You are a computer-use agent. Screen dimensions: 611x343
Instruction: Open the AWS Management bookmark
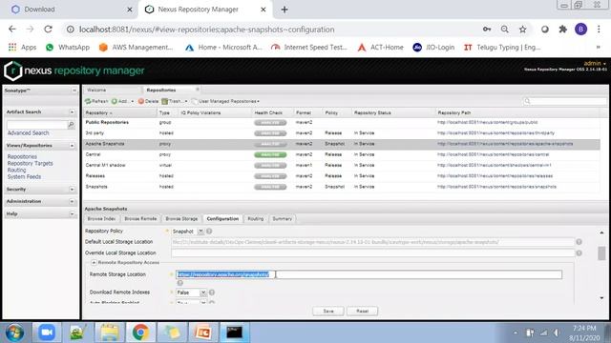pyautogui.click(x=136, y=47)
